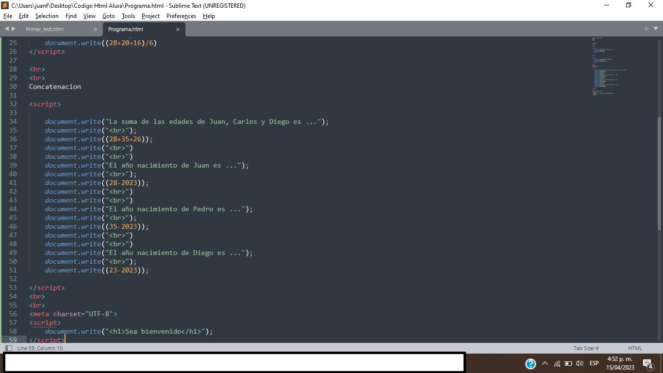The height and width of the screenshot is (373, 663).
Task: Click the "<h1>Sea bienvenido</h1>" string
Action: tap(155, 331)
